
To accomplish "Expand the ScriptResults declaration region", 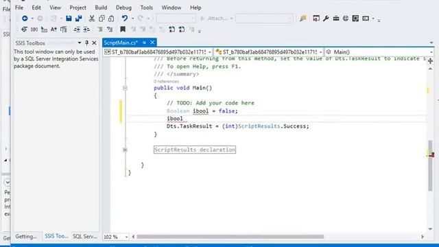I will [x=125, y=150].
